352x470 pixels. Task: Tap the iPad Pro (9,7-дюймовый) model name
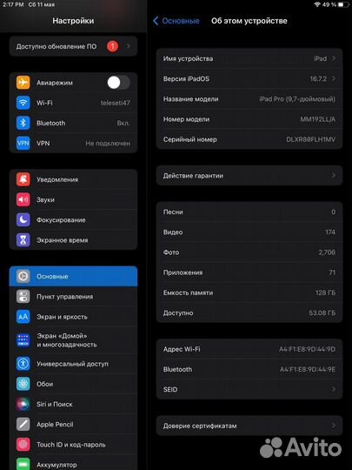coord(297,99)
